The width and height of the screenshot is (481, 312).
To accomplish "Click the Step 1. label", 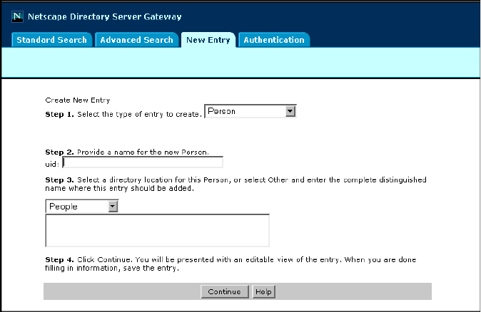I will (59, 114).
